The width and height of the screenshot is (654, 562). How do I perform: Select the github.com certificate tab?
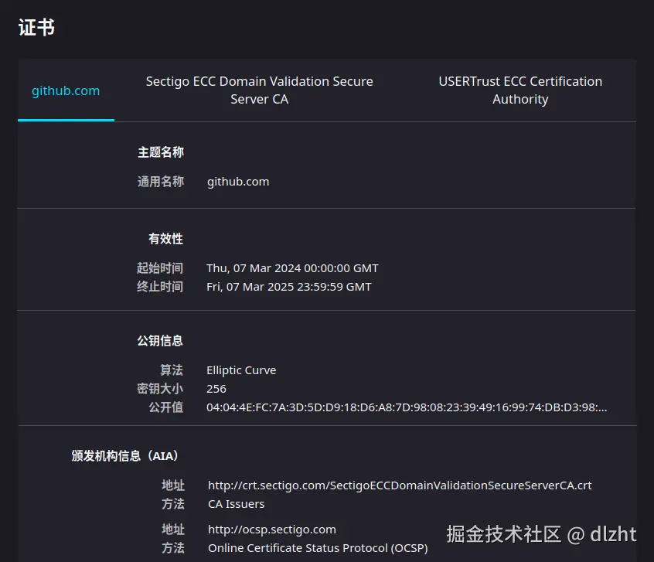pos(66,90)
